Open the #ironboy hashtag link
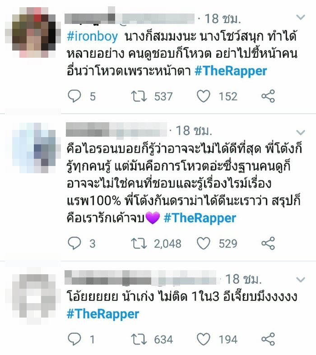 (93, 37)
